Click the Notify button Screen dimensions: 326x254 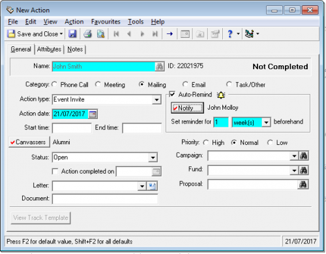click(187, 108)
